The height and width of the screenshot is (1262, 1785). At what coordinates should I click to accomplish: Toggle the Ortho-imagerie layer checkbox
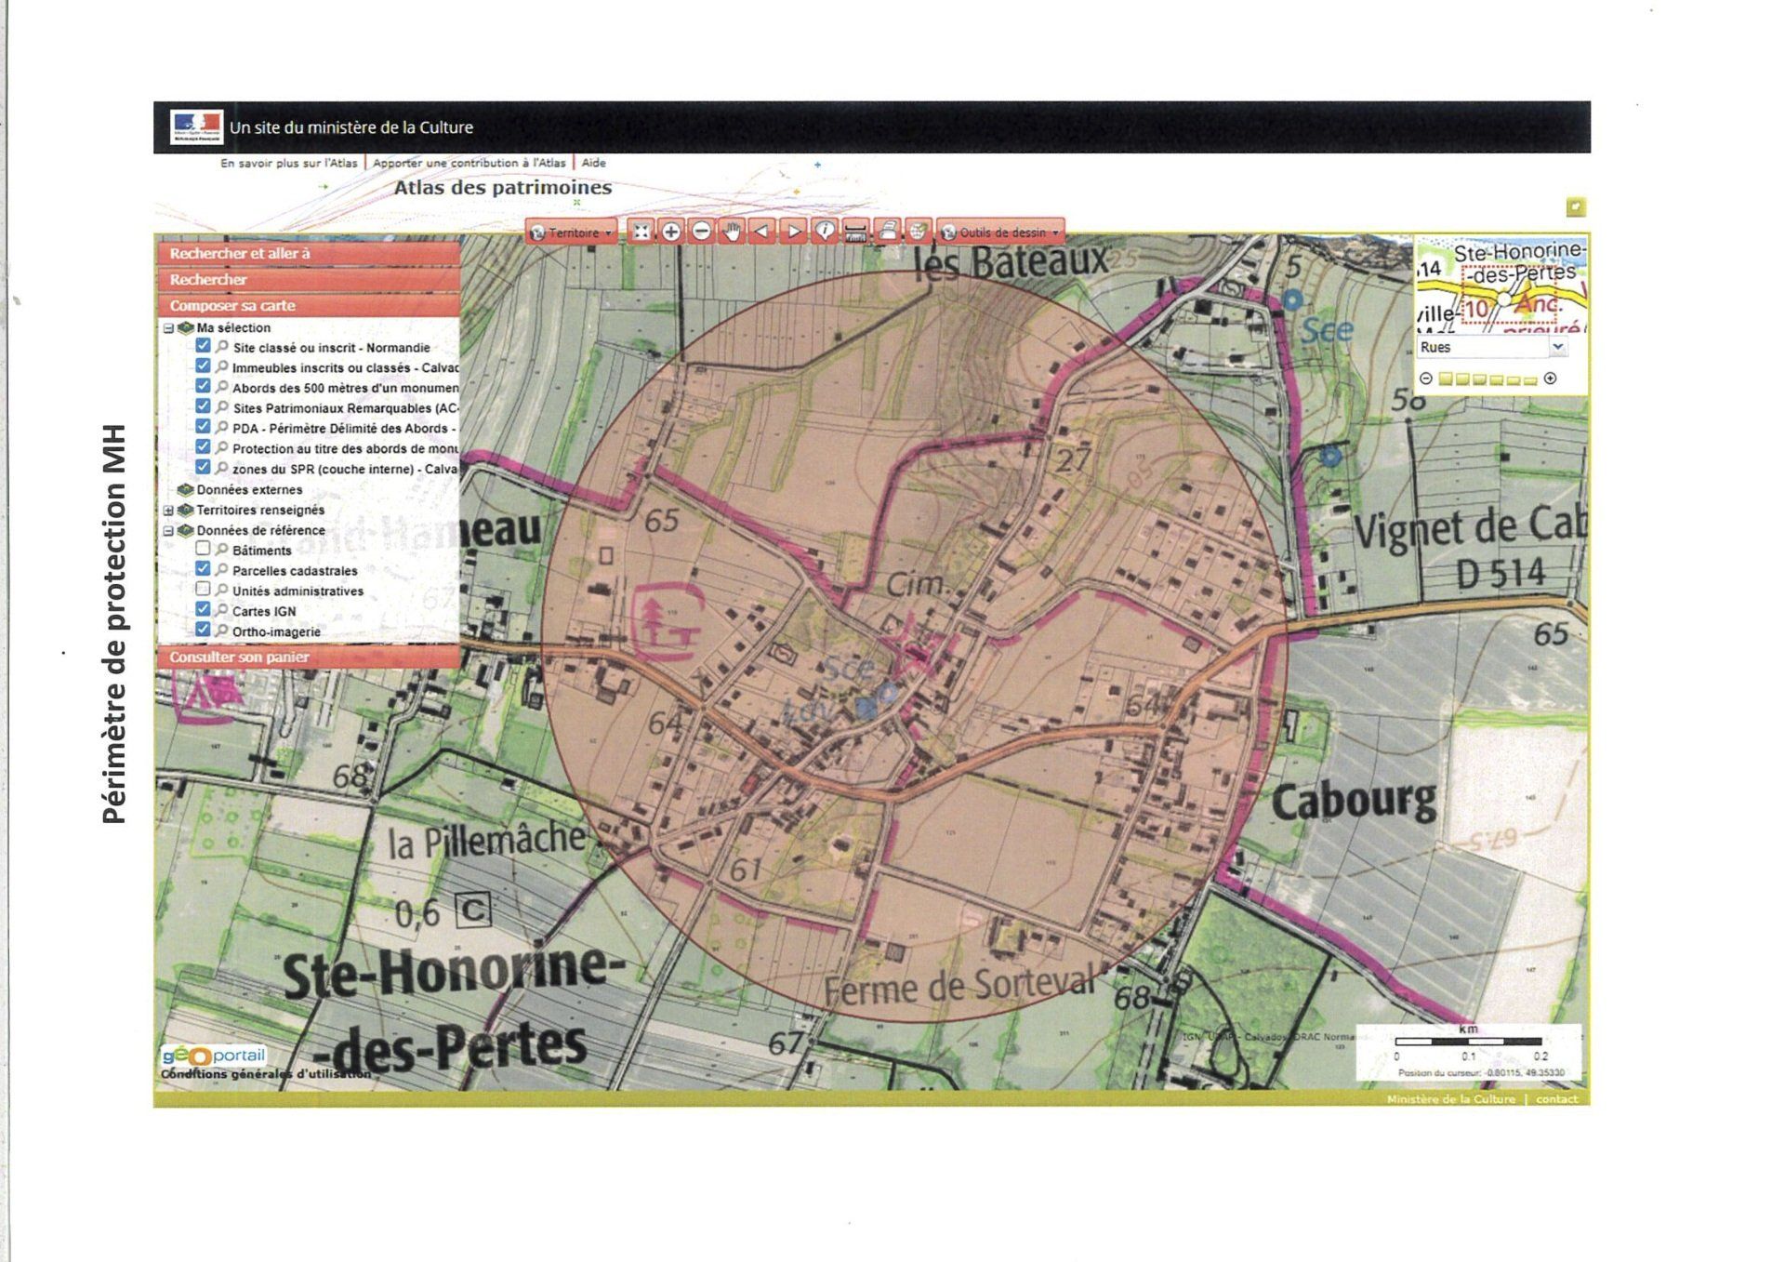(x=203, y=630)
